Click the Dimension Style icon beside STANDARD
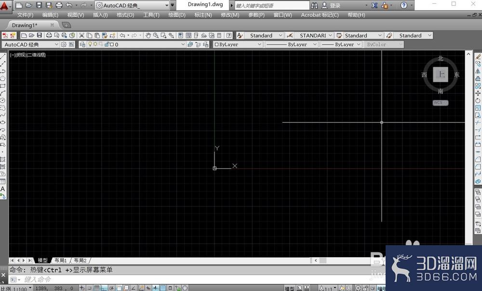 tap(289, 35)
